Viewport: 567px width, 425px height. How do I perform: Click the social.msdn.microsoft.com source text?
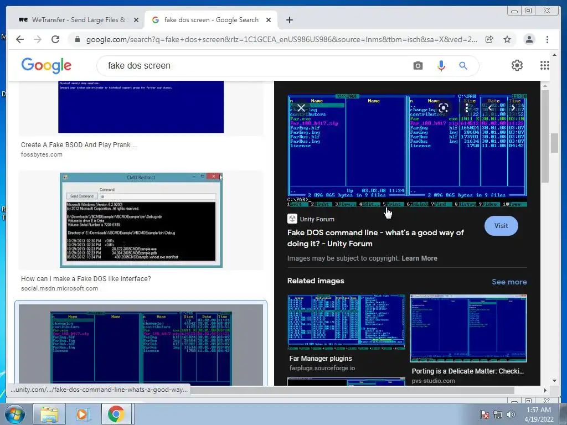[59, 288]
